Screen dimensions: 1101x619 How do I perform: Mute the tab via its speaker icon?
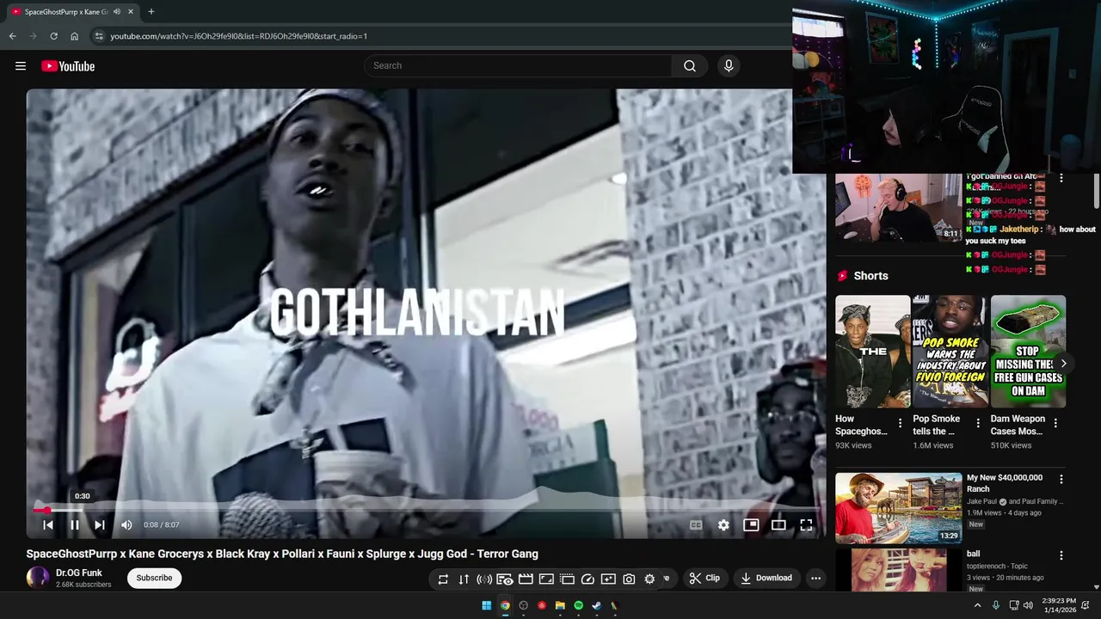point(117,12)
